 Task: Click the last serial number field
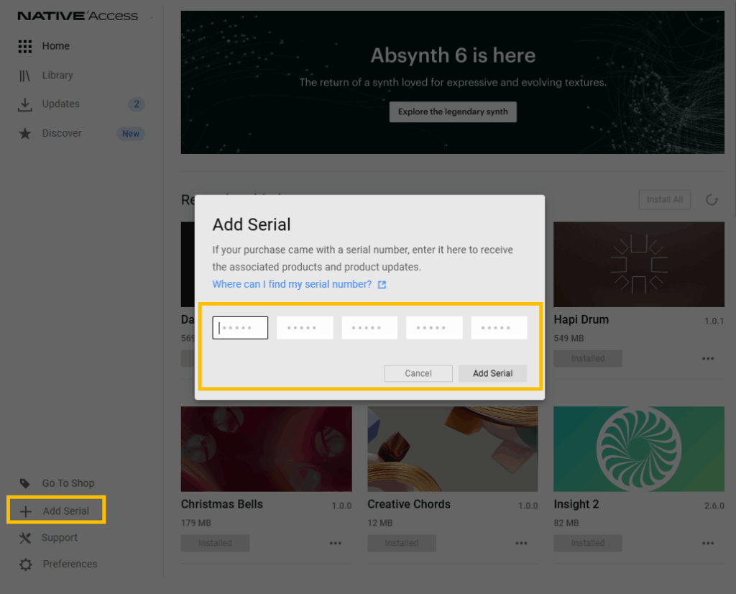[x=499, y=328]
